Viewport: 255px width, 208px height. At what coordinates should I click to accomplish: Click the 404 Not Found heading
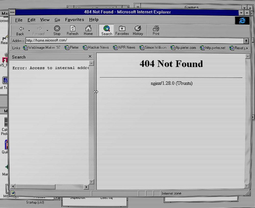[x=171, y=63]
